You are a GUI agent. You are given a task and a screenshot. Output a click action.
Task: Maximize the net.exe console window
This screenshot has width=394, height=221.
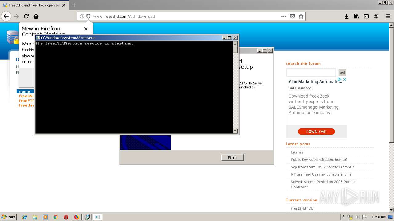pos(229,37)
